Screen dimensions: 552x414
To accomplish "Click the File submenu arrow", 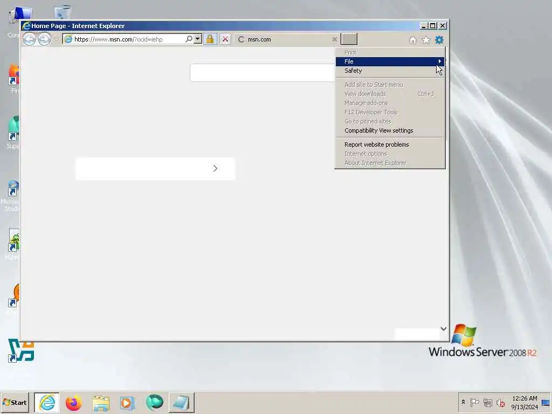I will [x=440, y=61].
